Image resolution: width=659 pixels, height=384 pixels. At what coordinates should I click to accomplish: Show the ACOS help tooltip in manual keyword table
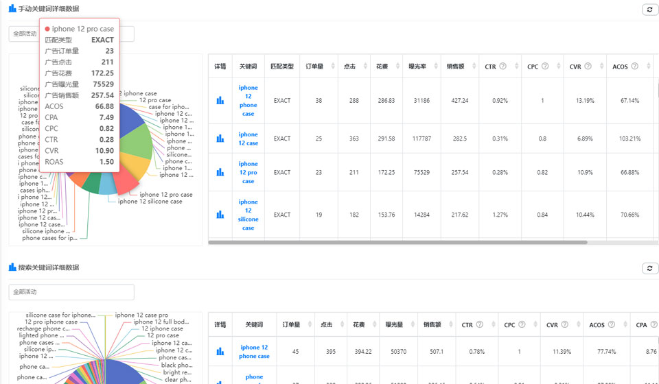click(x=634, y=66)
